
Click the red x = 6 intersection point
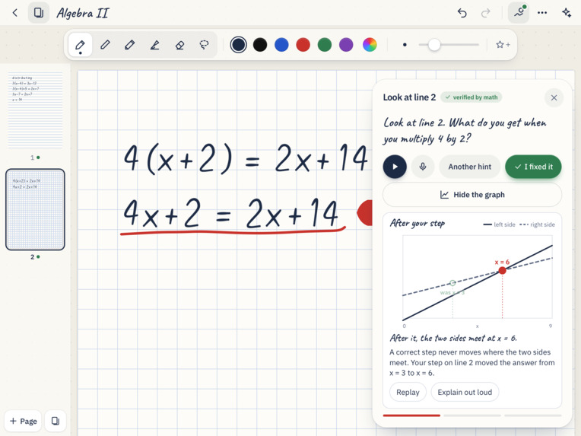(503, 271)
